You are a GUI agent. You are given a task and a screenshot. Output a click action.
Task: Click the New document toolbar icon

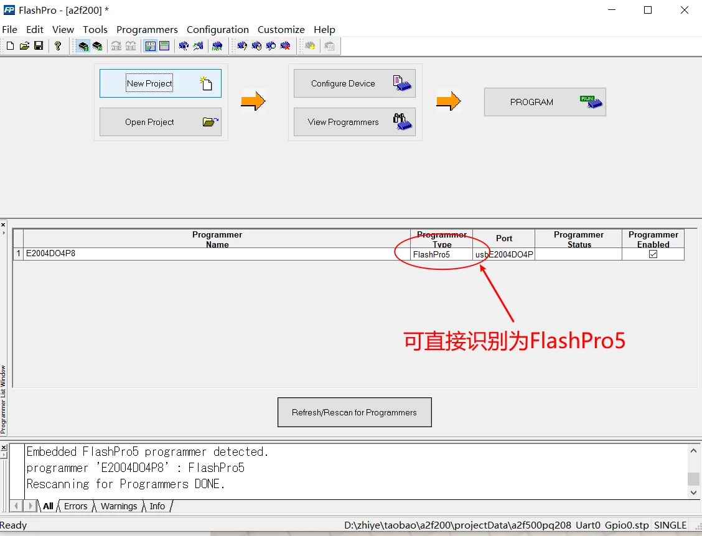pos(9,45)
